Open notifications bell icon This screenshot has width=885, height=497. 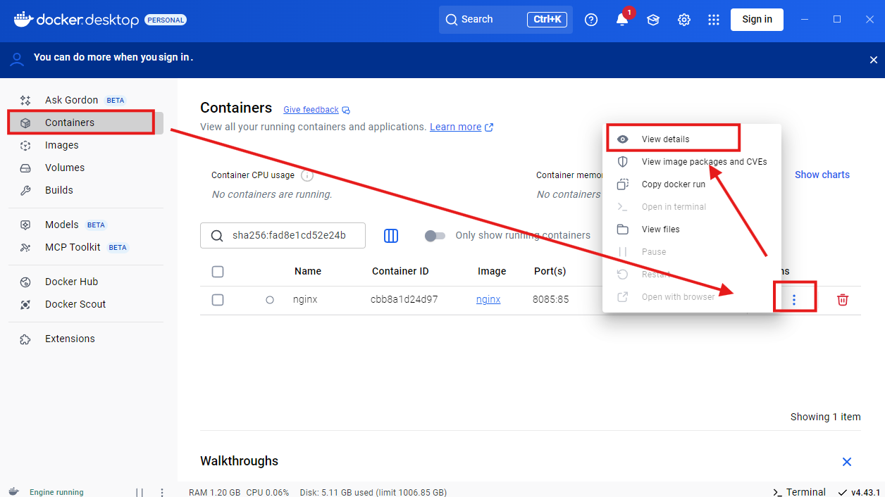pyautogui.click(x=622, y=20)
